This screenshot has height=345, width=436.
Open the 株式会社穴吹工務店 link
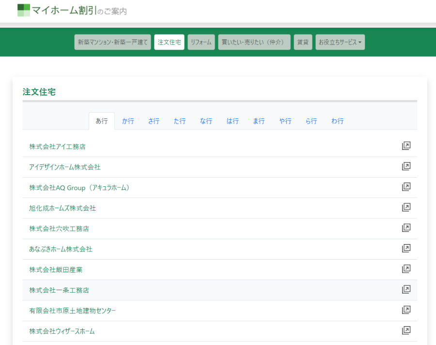(59, 229)
